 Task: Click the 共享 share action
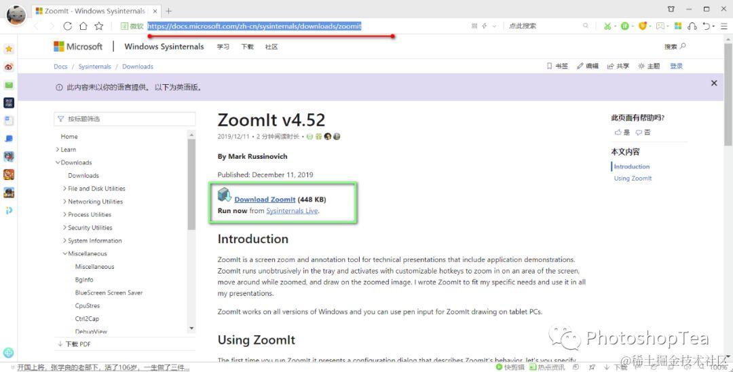[x=618, y=67]
